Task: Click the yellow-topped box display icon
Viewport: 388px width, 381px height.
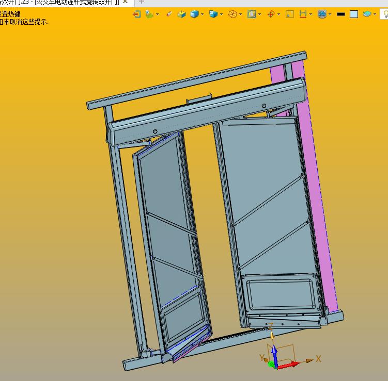Action: (x=181, y=14)
